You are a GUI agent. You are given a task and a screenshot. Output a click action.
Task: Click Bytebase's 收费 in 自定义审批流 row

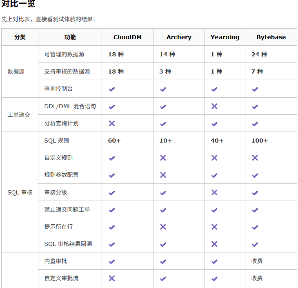pos(257,278)
